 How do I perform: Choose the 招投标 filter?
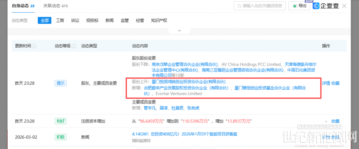coord(92,21)
